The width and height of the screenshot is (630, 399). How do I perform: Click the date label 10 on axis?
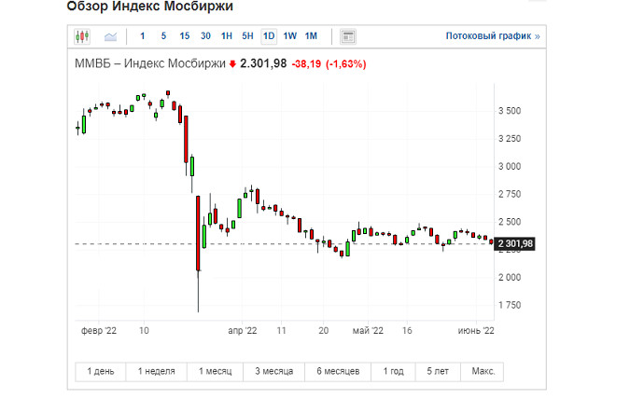click(144, 331)
